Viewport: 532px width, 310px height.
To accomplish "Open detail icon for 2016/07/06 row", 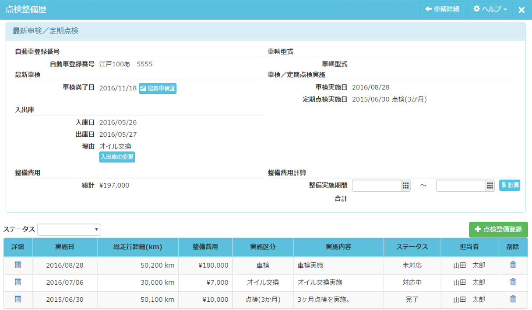I will point(18,282).
